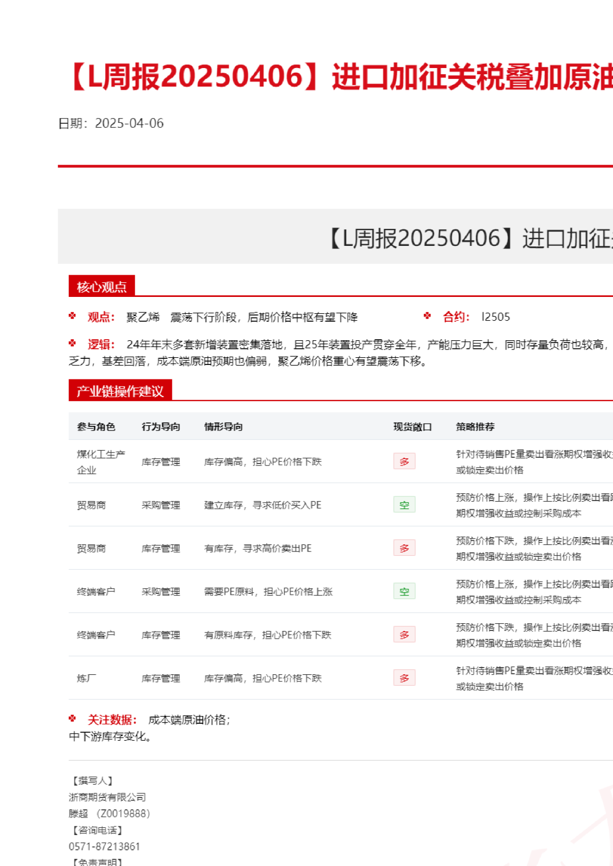Click the 现货敞口 column header
The image size is (613, 866).
[412, 427]
